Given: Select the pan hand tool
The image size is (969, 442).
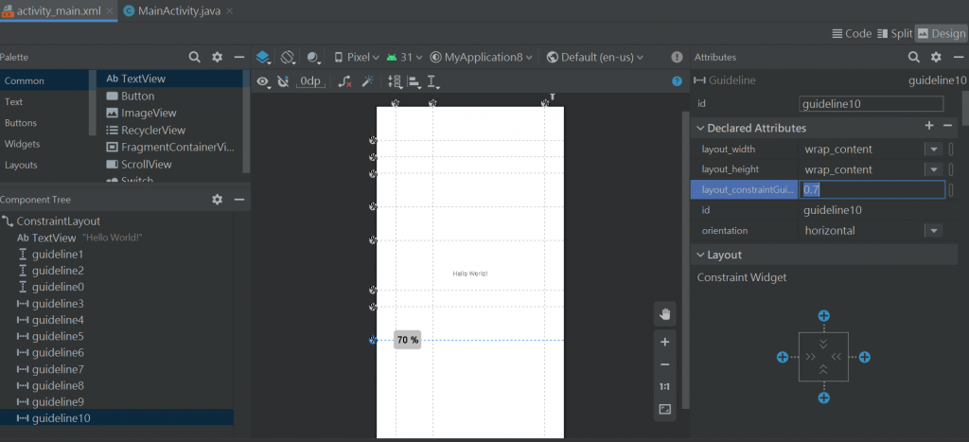Looking at the screenshot, I should click(665, 314).
